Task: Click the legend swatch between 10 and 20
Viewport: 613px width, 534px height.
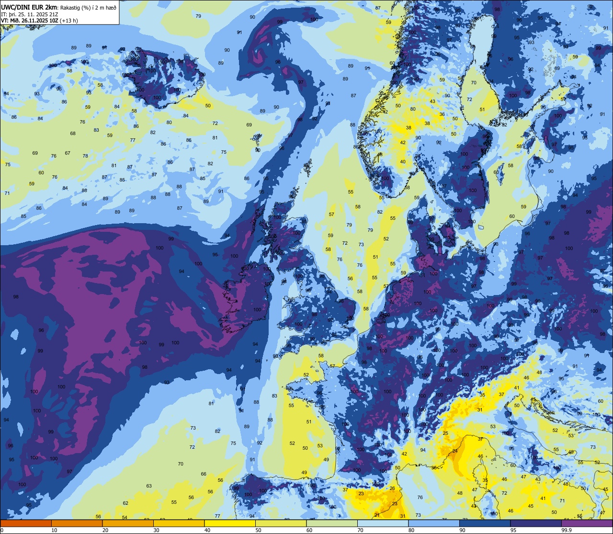Action: tap(77, 523)
